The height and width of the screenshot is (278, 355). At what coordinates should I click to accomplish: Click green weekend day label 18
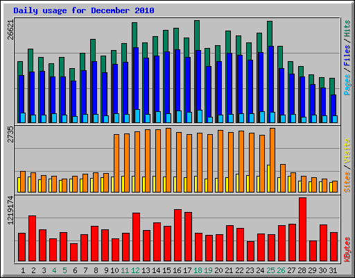tap(198, 270)
